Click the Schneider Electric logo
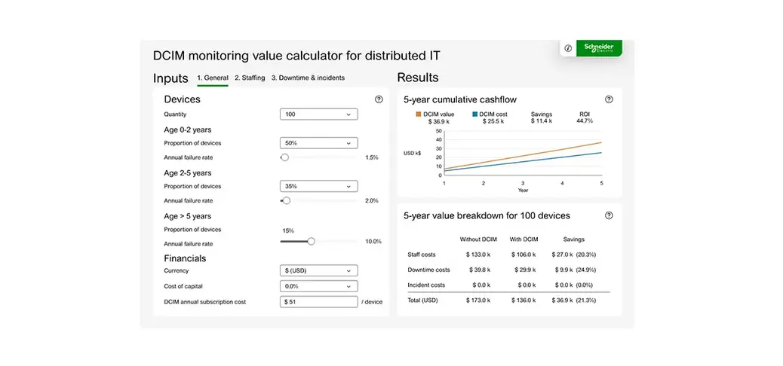Screen dimensions: 783x366 [x=599, y=48]
